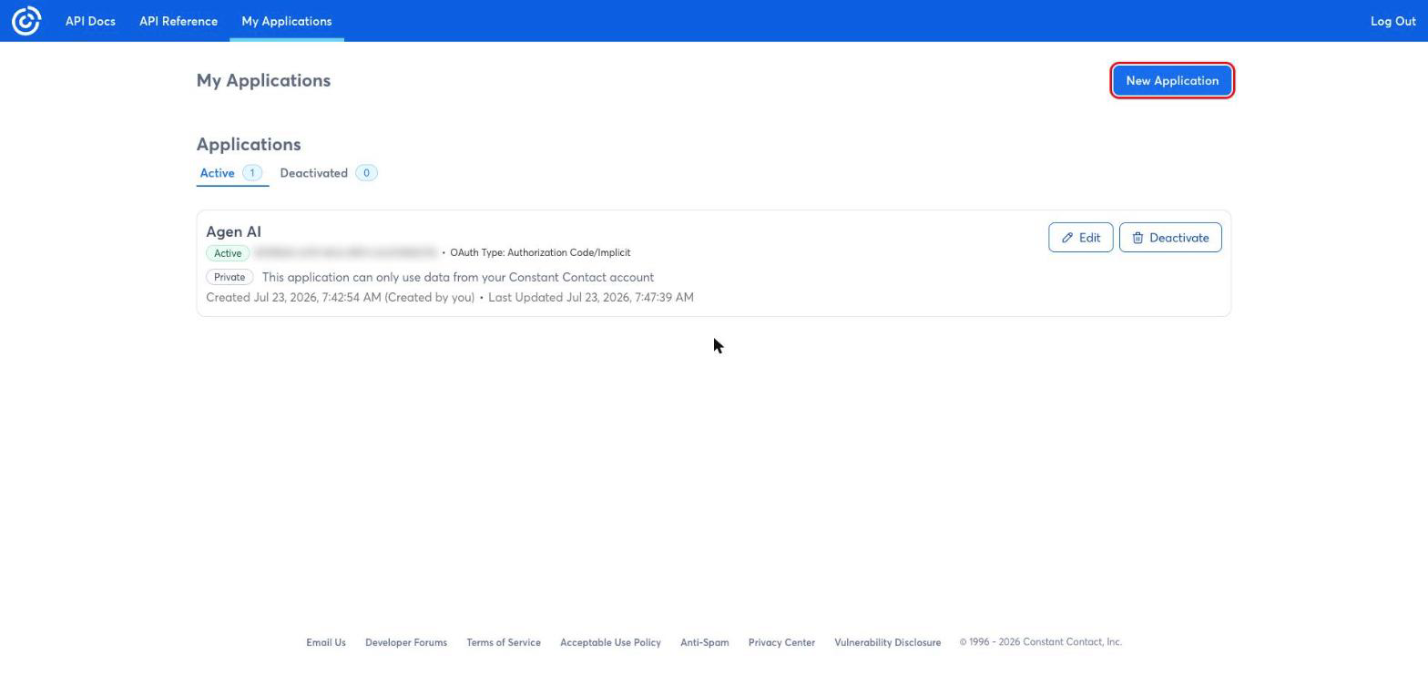Click the Last Updated timestamp text
Image resolution: width=1428 pixels, height=675 pixels.
coord(591,297)
